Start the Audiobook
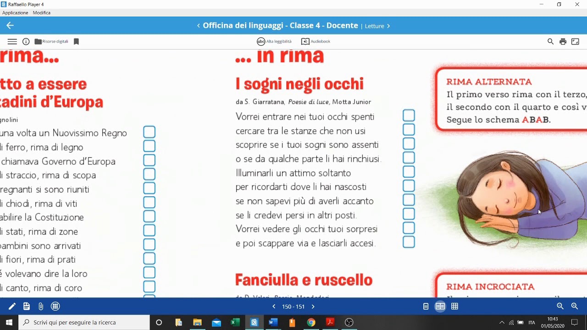 (x=316, y=41)
